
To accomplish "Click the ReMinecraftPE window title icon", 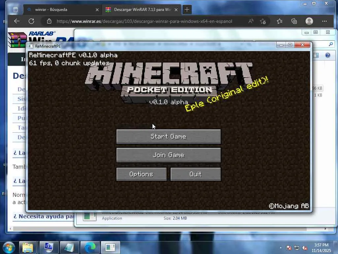I will (31, 46).
